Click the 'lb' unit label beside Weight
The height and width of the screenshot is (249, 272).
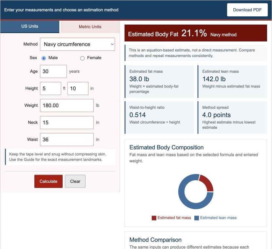pos(97,105)
